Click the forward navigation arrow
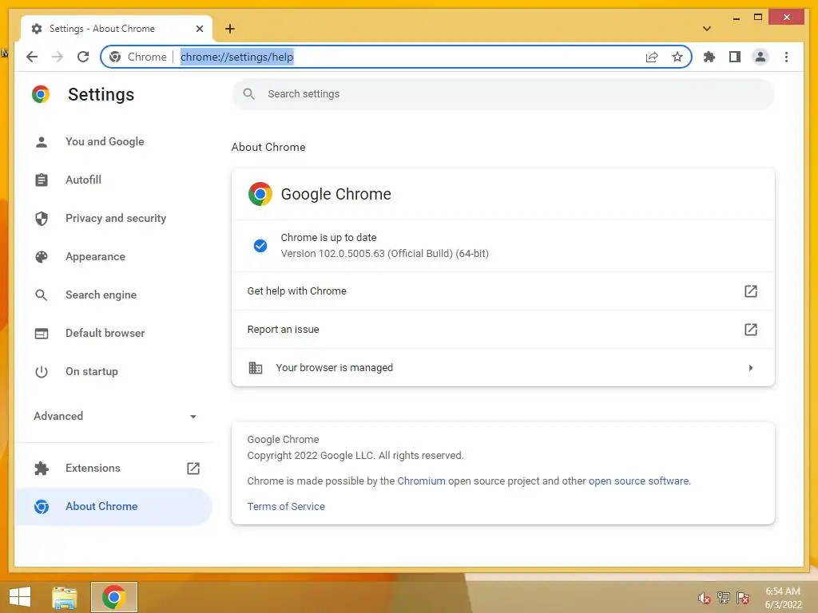Viewport: 818px width, 613px height. click(58, 57)
